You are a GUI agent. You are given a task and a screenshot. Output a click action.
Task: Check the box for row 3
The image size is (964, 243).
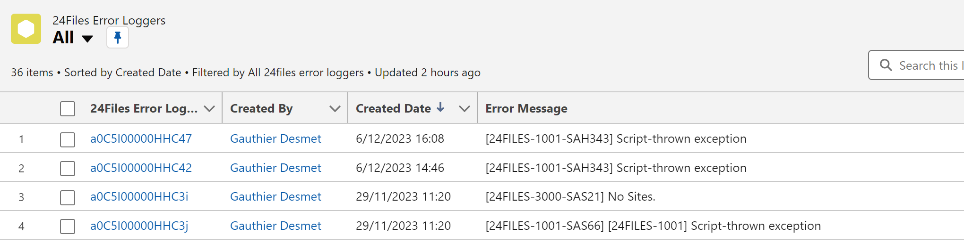click(68, 197)
